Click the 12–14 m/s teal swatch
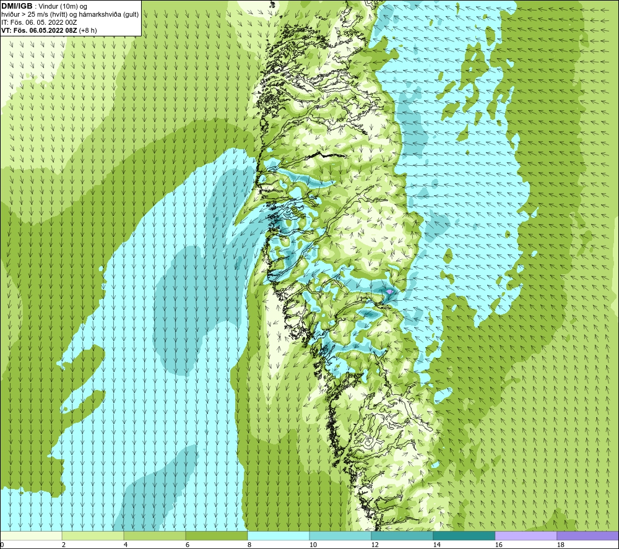This screenshot has height=549, width=619. coord(402,536)
